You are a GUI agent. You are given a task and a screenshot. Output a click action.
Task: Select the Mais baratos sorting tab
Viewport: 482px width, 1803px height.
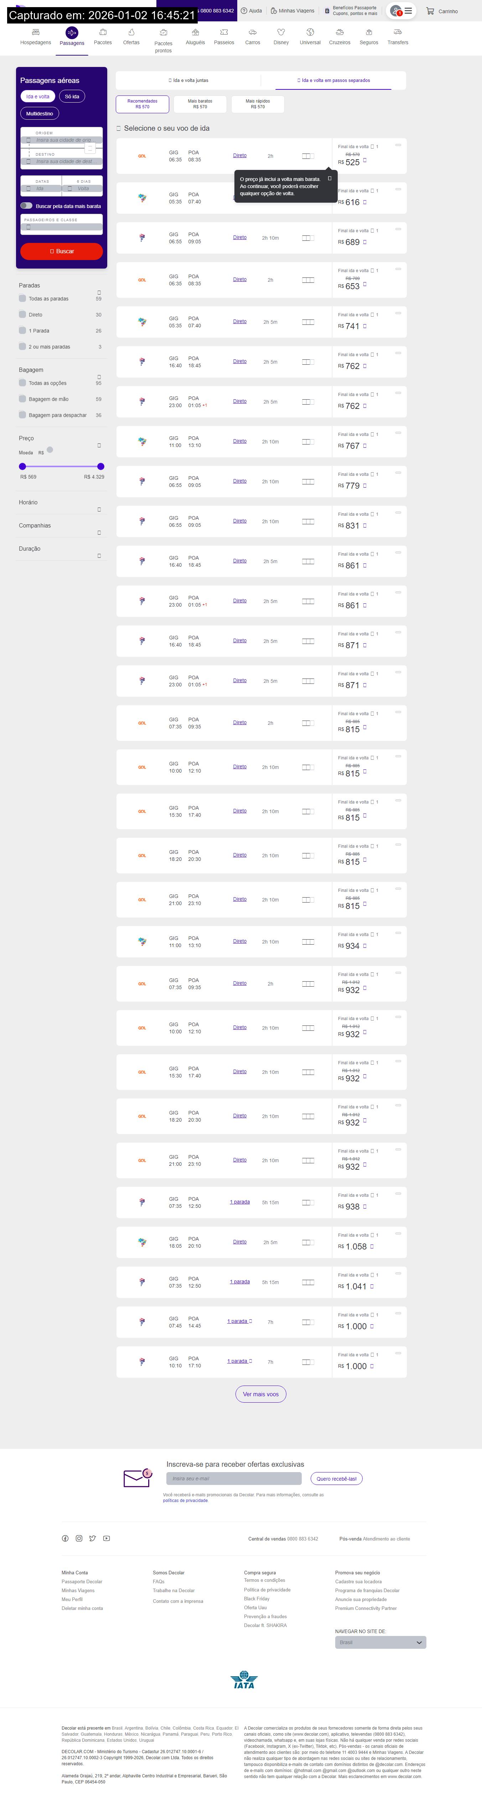coord(200,104)
